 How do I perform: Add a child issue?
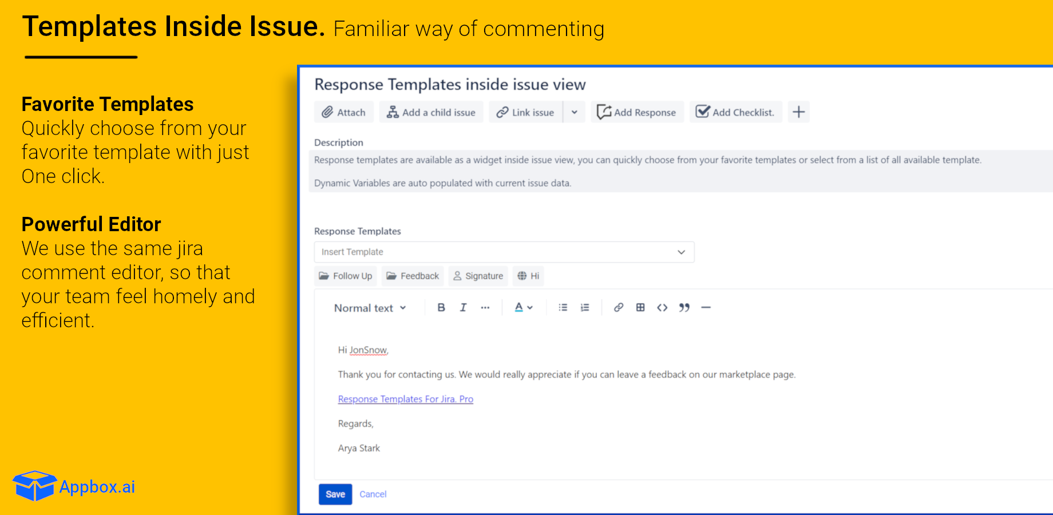click(x=431, y=112)
